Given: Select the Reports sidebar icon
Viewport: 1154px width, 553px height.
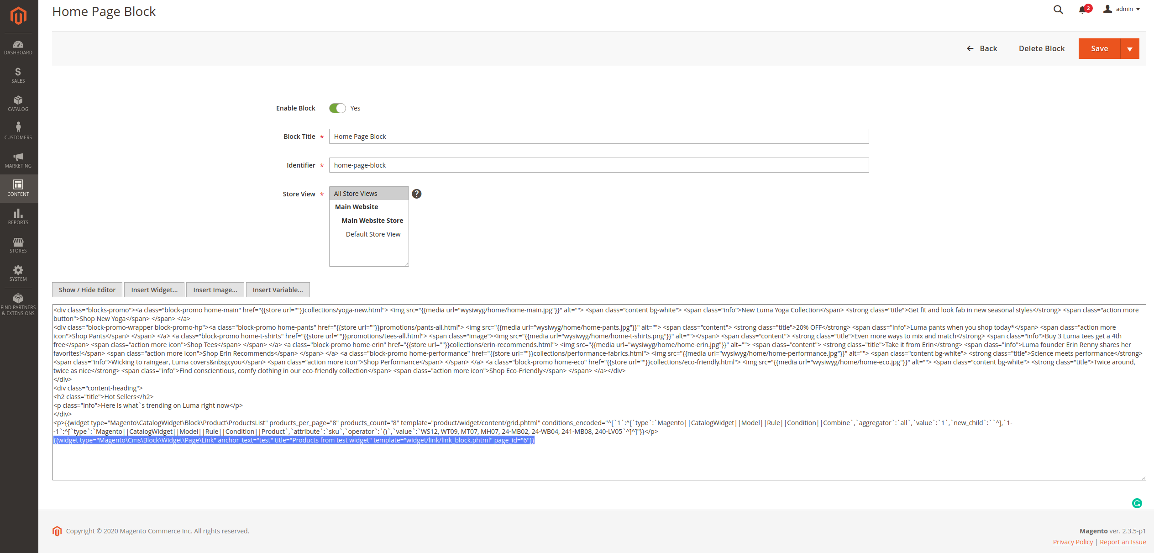Looking at the screenshot, I should [x=18, y=216].
